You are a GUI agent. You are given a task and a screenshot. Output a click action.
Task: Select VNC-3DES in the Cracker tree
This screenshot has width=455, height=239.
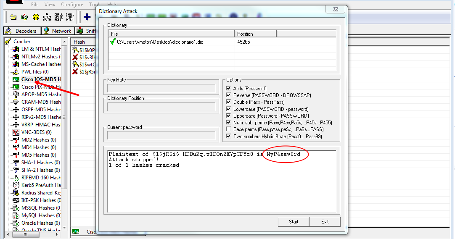pos(36,132)
